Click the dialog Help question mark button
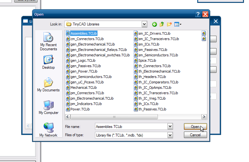The width and height of the screenshot is (249, 162). (198, 14)
